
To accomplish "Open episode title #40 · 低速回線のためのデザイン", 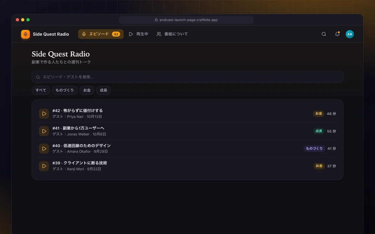I will pyautogui.click(x=81, y=146).
